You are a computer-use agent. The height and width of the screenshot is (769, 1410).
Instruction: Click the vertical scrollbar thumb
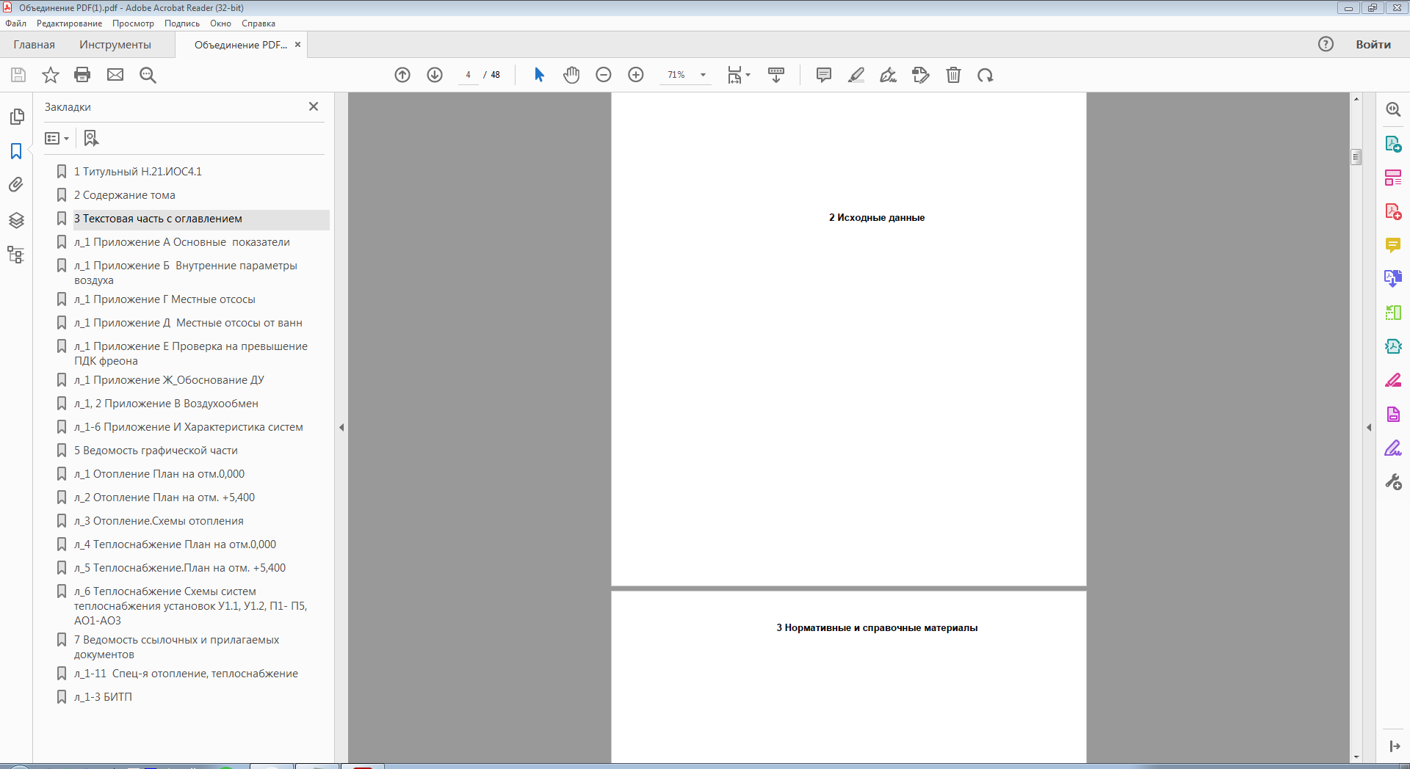pos(1356,157)
